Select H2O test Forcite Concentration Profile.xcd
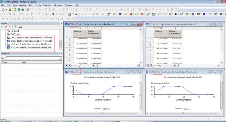The image size is (226, 122). [x=31, y=44]
